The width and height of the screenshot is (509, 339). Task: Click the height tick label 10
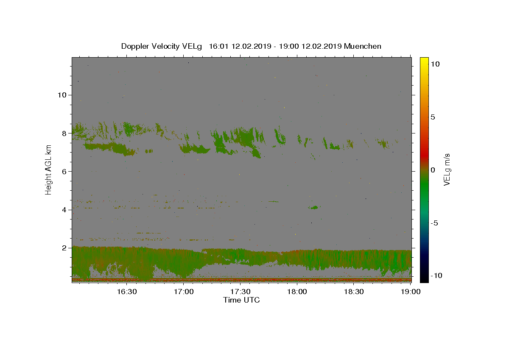(62, 94)
